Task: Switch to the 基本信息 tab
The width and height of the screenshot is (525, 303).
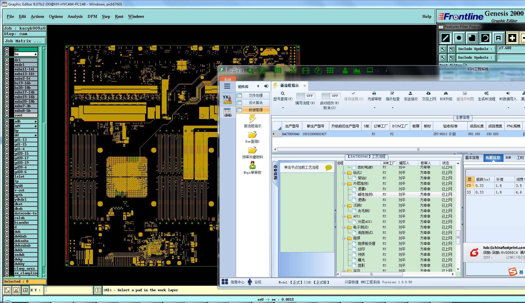Action: (x=472, y=158)
